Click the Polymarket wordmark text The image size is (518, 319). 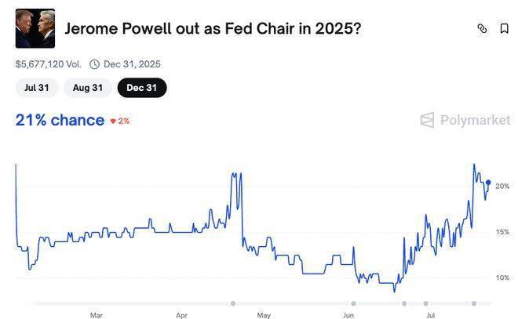click(475, 120)
